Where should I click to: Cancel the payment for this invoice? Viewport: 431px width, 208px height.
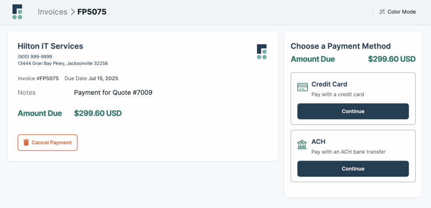(x=48, y=143)
